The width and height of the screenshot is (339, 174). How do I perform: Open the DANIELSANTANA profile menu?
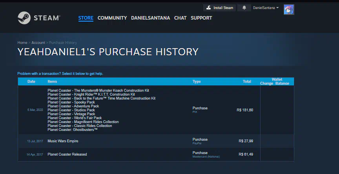click(x=151, y=18)
